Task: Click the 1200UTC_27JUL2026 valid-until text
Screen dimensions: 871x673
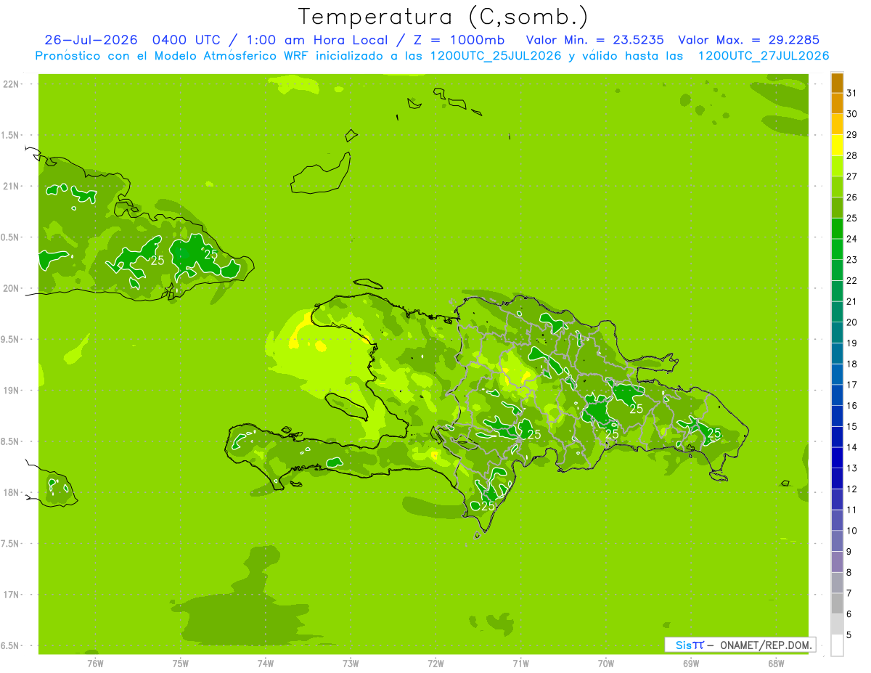Action: pyautogui.click(x=763, y=56)
